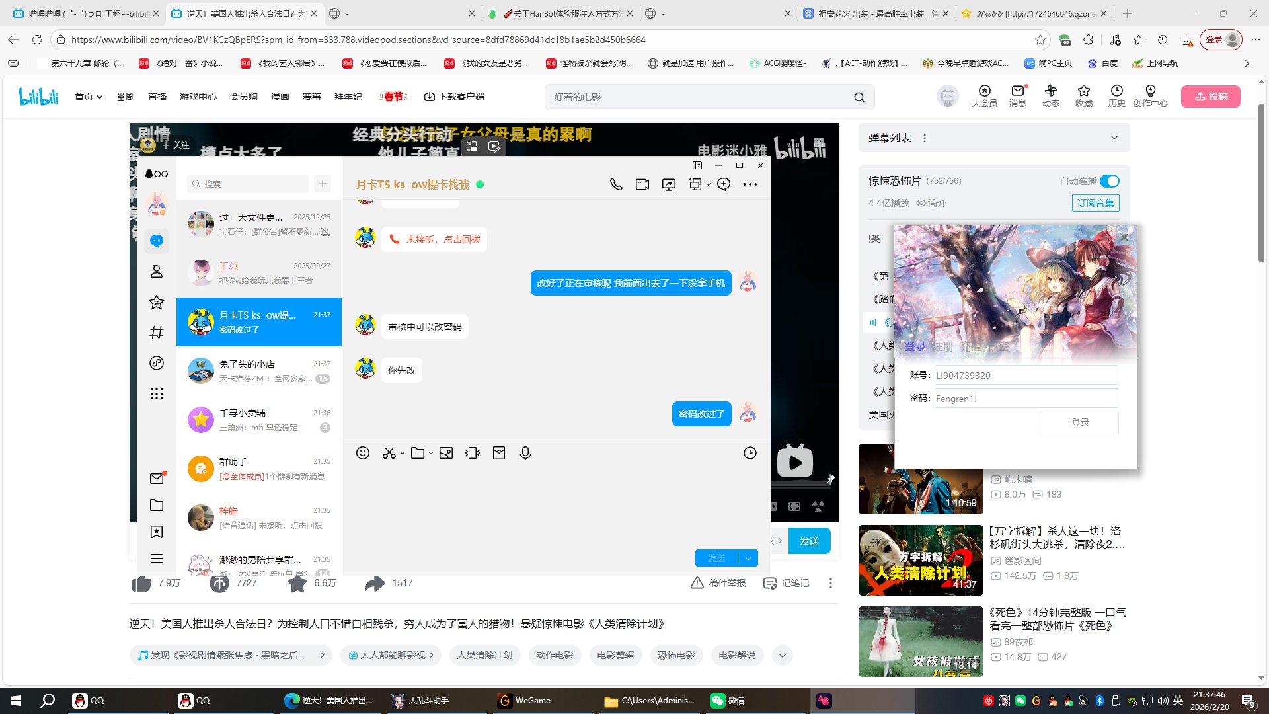The width and height of the screenshot is (1269, 714).
Task: Open the 番剧 navigation item
Action: click(126, 97)
